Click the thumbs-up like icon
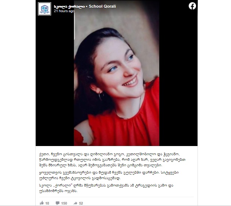Viewport: 231px width, 206px height. pyautogui.click(x=42, y=203)
